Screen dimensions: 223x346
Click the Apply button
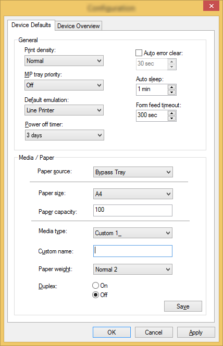click(x=196, y=332)
